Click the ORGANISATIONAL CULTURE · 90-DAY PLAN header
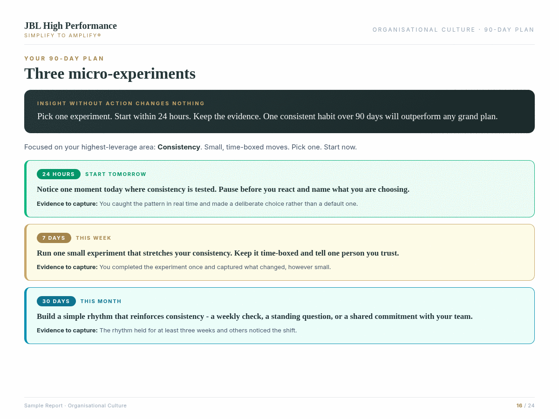Image resolution: width=559 pixels, height=419 pixels. [x=453, y=30]
